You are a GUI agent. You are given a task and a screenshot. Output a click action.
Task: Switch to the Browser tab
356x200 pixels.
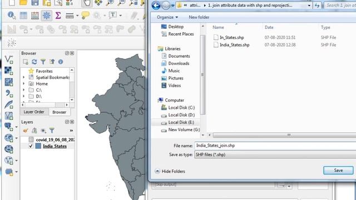coord(60,112)
